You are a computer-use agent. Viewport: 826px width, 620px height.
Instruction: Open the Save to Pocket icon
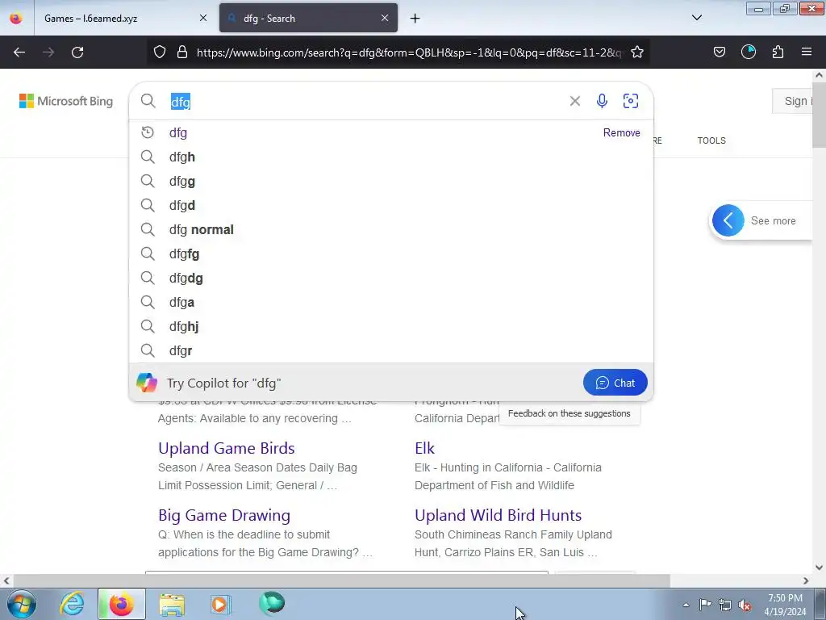[719, 52]
